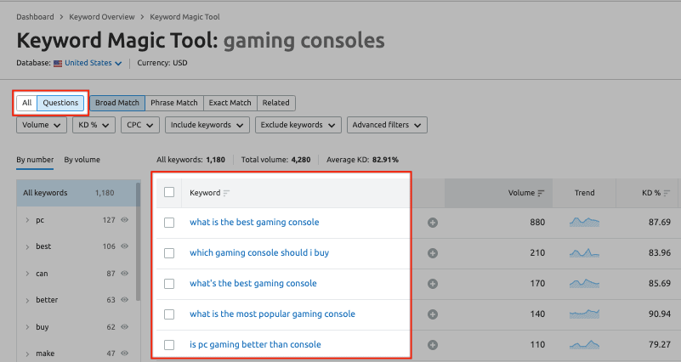Sort by Volume using its header icon
The width and height of the screenshot is (681, 362).
[x=541, y=193]
